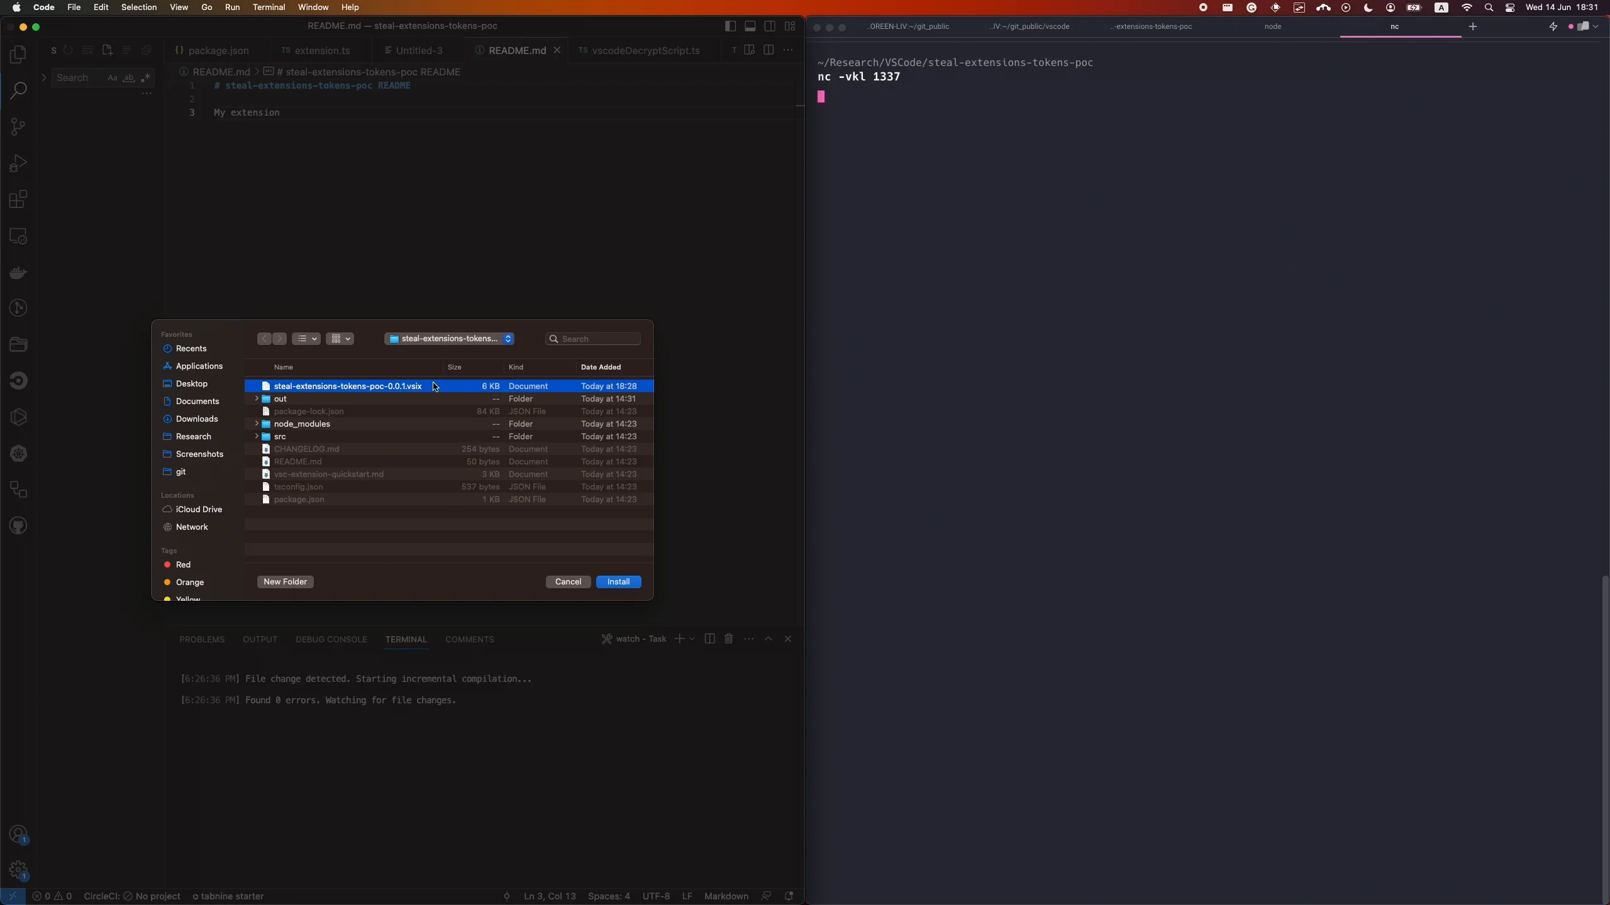This screenshot has width=1610, height=905.
Task: Open the Explorer view in activity bar
Action: [x=18, y=54]
